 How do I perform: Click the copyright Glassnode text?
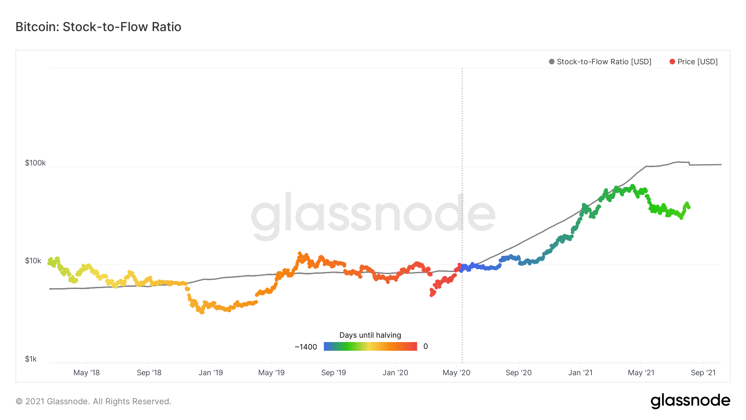93,401
